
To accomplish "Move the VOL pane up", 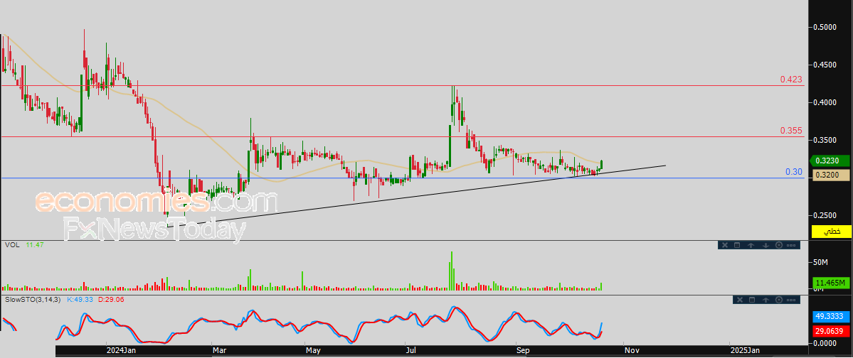I will 751,245.
